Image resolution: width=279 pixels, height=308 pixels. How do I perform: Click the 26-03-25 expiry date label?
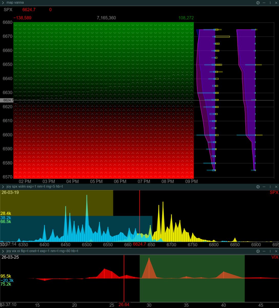(10, 257)
